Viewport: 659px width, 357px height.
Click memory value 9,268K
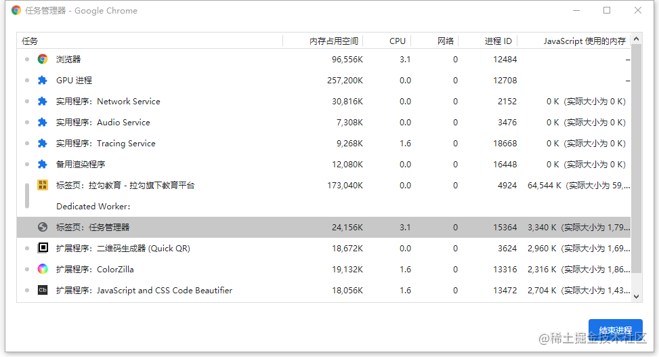(349, 144)
